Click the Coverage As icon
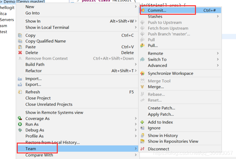This screenshot has height=159, width=236. (20, 118)
